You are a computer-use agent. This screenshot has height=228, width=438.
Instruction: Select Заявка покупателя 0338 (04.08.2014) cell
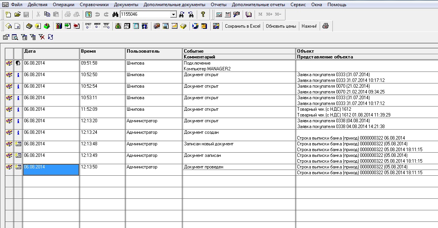click(367, 121)
